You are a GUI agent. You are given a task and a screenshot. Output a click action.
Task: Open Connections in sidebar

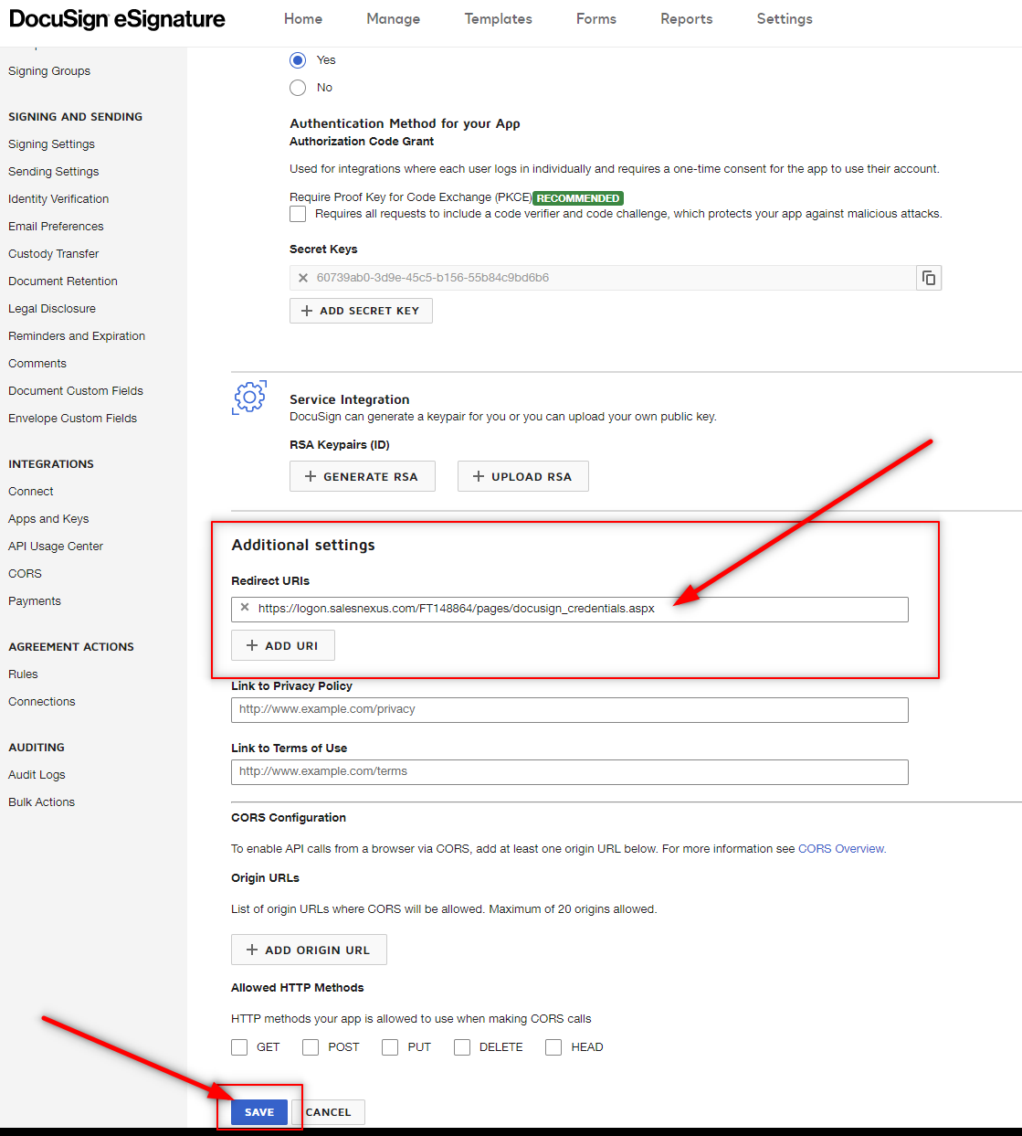42,702
